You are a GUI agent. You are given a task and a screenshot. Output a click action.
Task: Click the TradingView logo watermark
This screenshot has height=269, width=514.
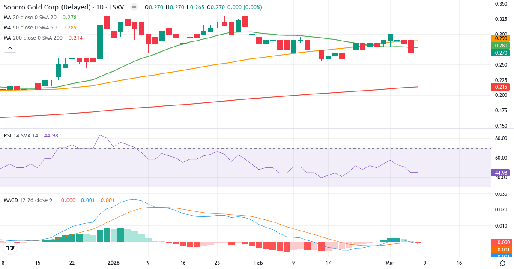point(9,248)
